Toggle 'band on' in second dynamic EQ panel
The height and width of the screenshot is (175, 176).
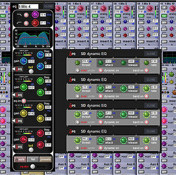click(x=146, y=96)
